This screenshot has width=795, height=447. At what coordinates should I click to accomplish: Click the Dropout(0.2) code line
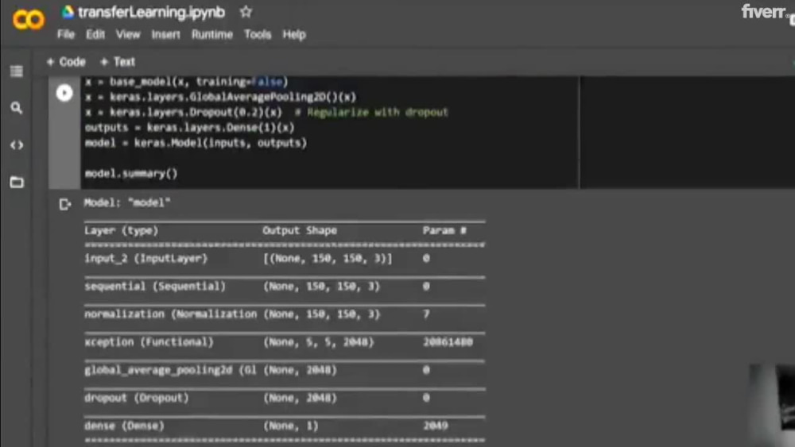(x=266, y=113)
